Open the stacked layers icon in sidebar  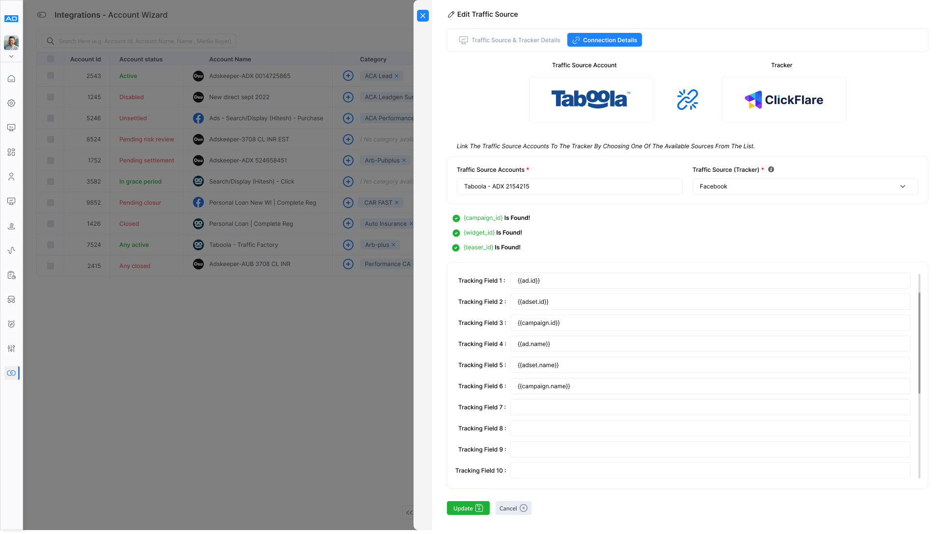coord(11,226)
